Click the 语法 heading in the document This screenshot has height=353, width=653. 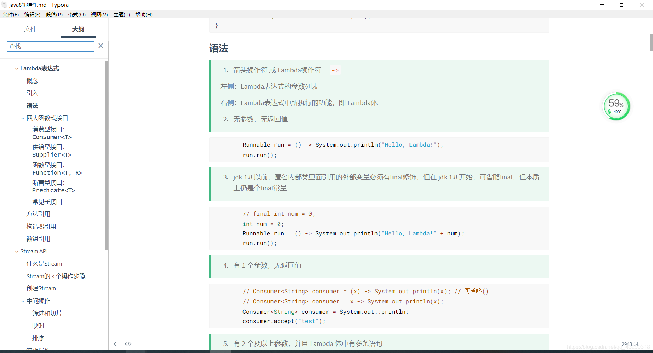click(x=219, y=48)
